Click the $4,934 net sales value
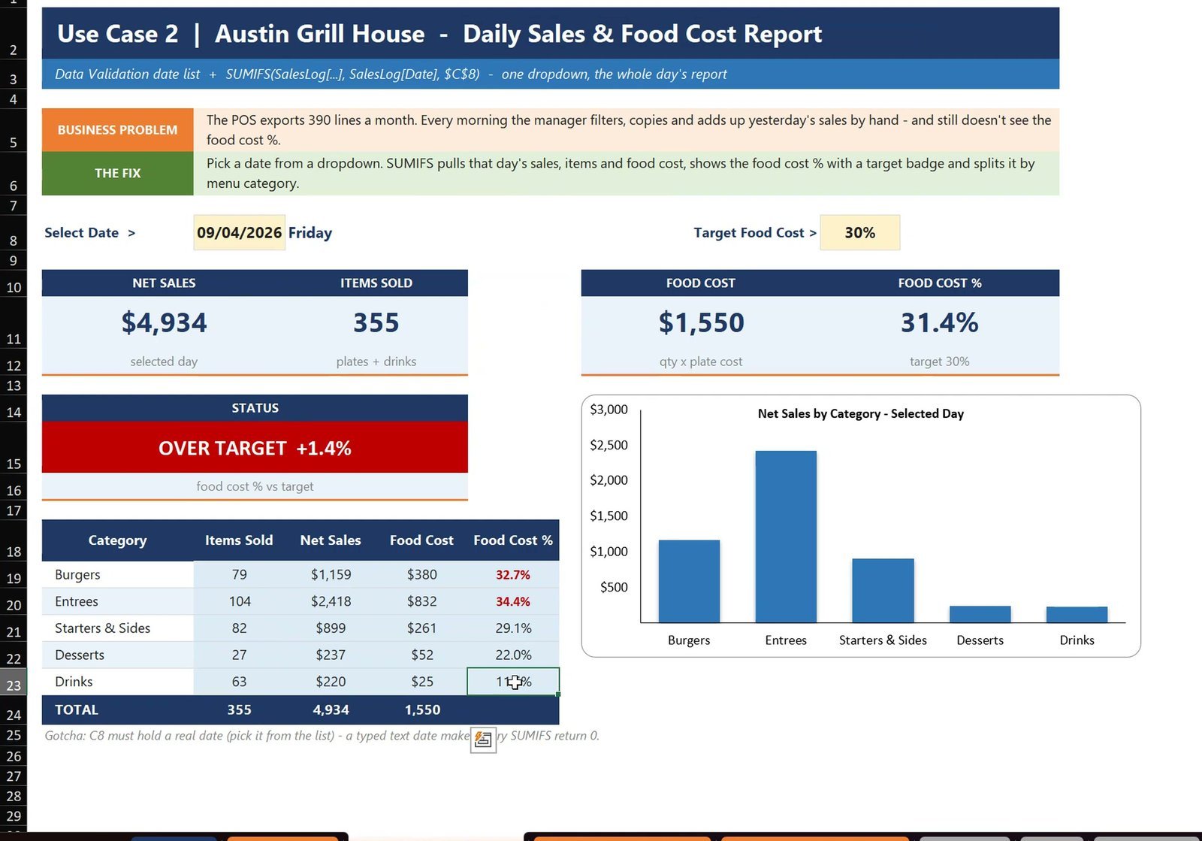Screen dimensions: 1202x841 164,322
